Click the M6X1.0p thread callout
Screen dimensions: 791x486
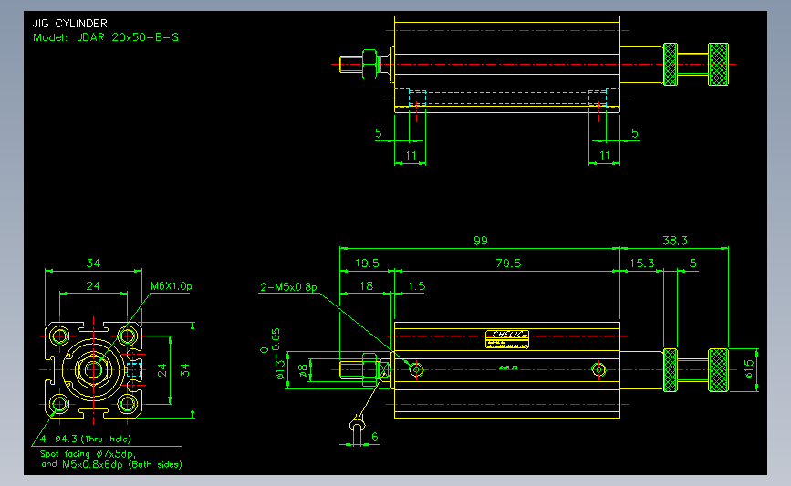(x=171, y=286)
